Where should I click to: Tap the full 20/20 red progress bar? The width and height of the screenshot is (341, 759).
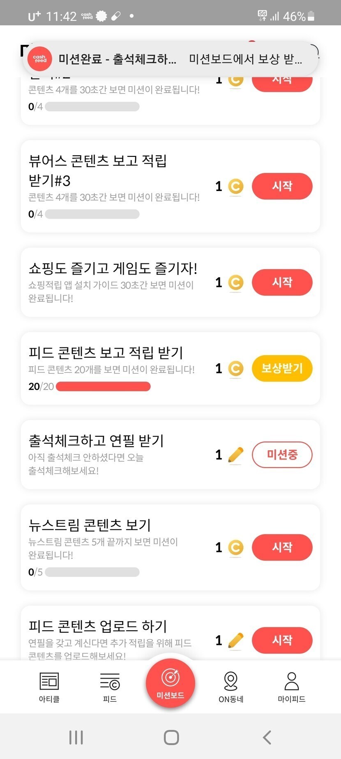click(103, 386)
